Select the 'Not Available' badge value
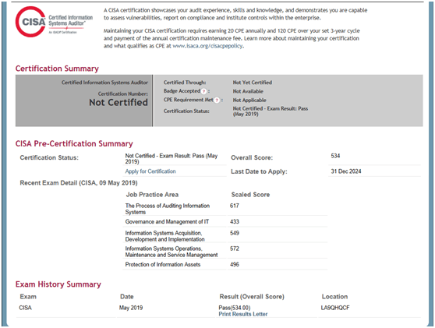The height and width of the screenshot is (328, 435). [x=248, y=91]
